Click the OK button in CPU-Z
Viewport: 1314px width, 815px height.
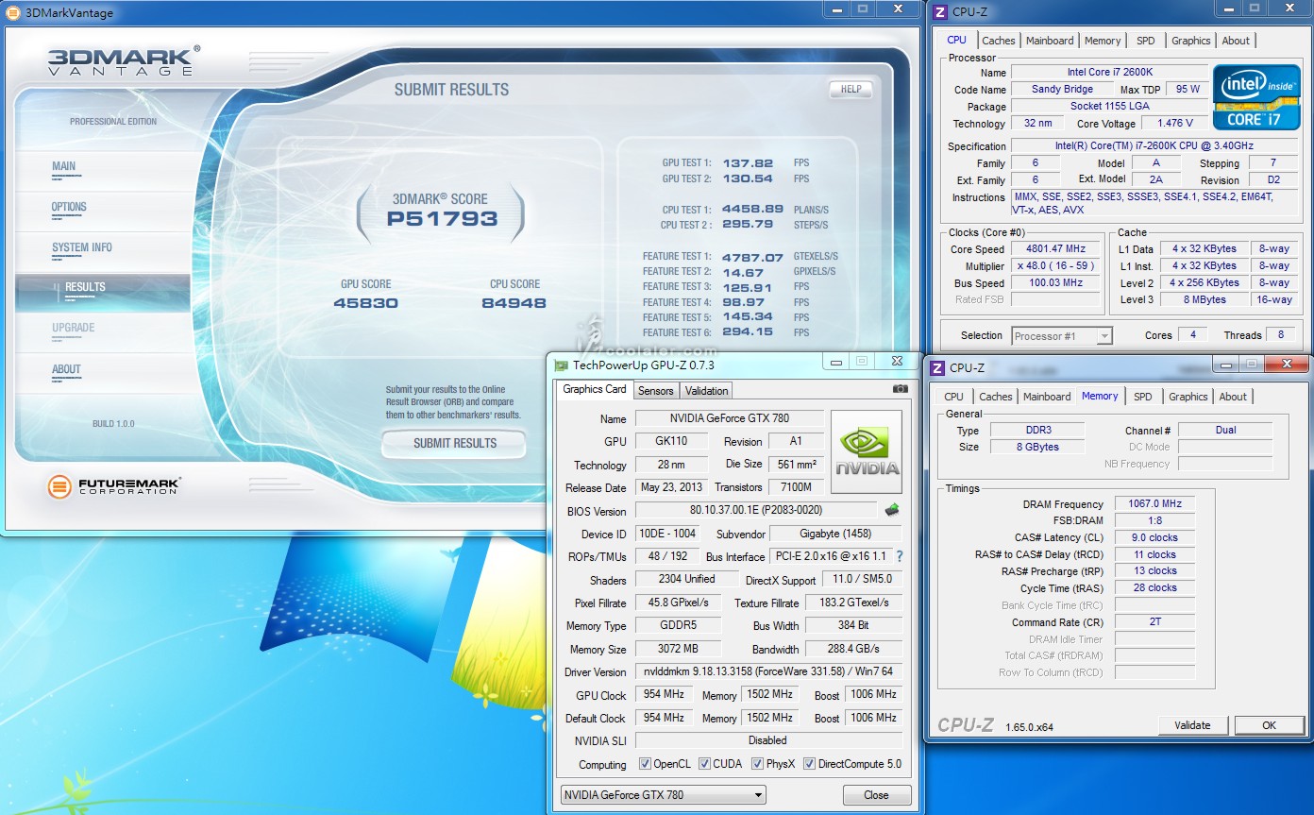tap(1269, 725)
